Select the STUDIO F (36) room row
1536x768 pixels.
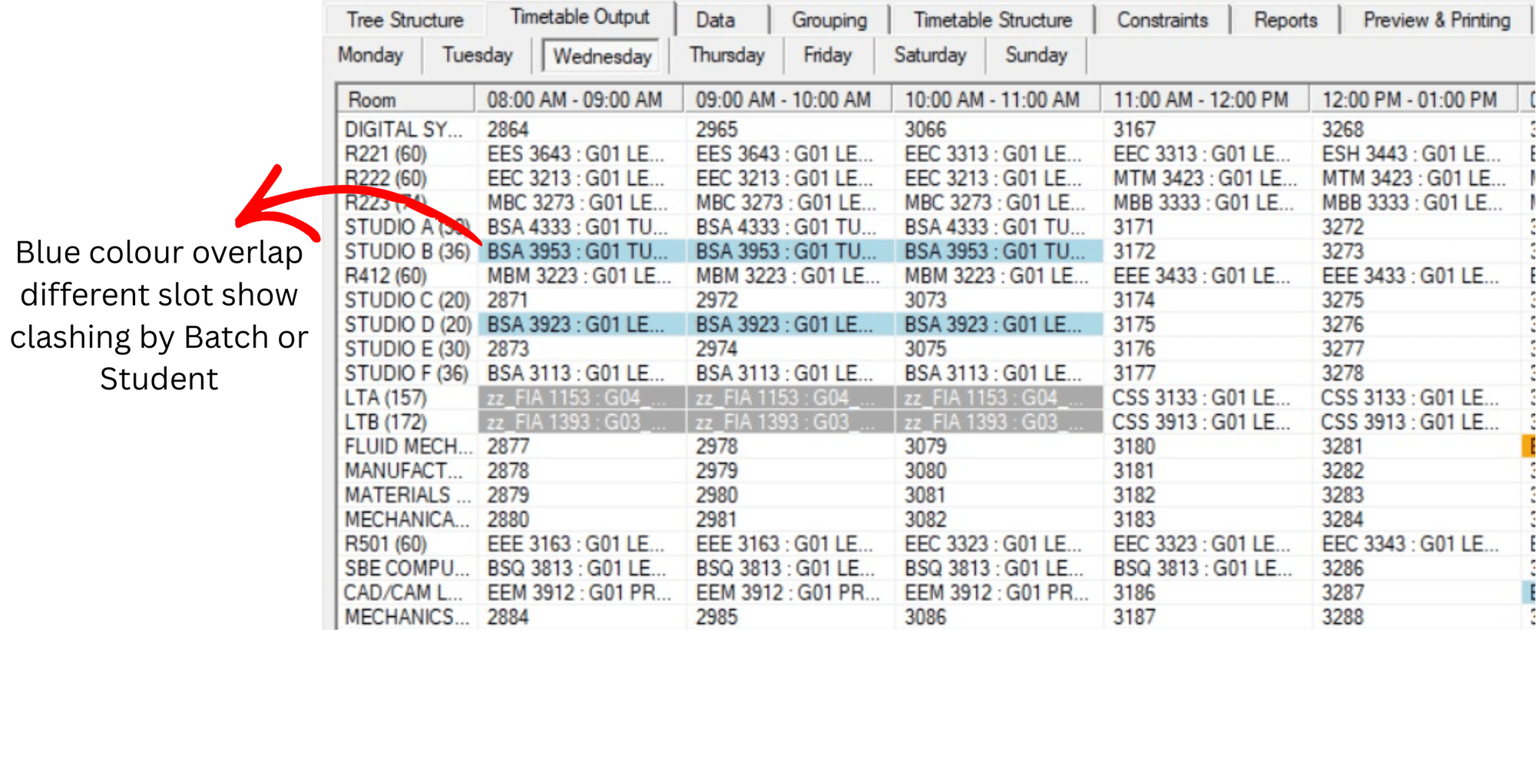[407, 373]
